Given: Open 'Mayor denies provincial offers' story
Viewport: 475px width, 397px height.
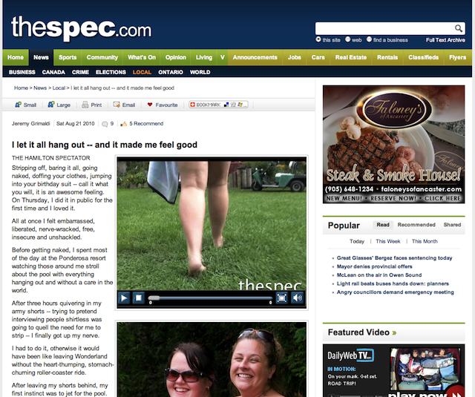Looking at the screenshot, I should [374, 266].
